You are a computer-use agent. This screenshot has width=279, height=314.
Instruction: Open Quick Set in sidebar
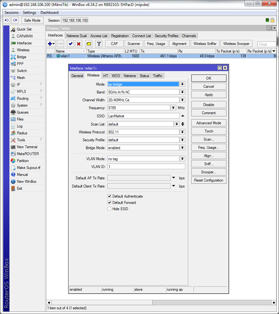(x=24, y=29)
